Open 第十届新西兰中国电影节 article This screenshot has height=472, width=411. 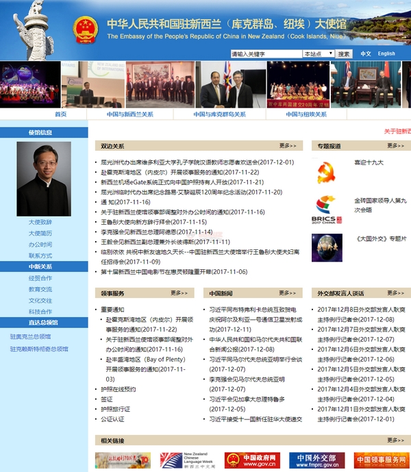pyautogui.click(x=174, y=272)
